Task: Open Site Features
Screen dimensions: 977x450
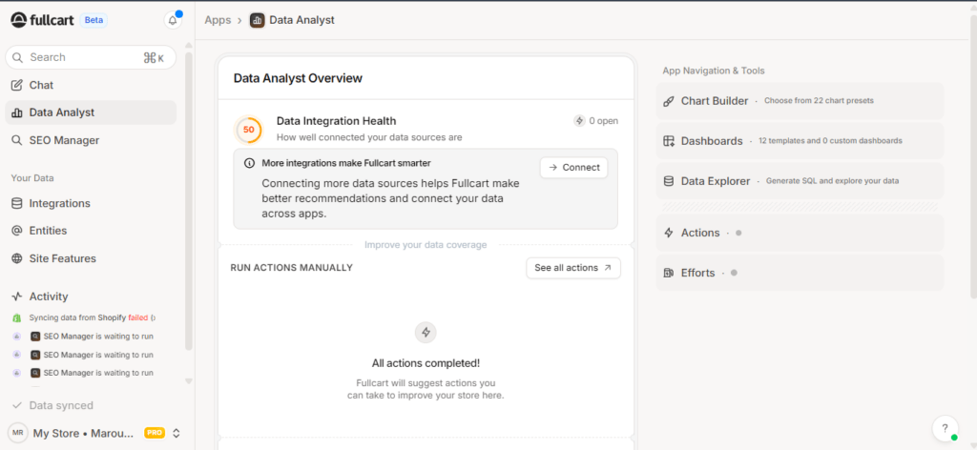Action: 91,258
